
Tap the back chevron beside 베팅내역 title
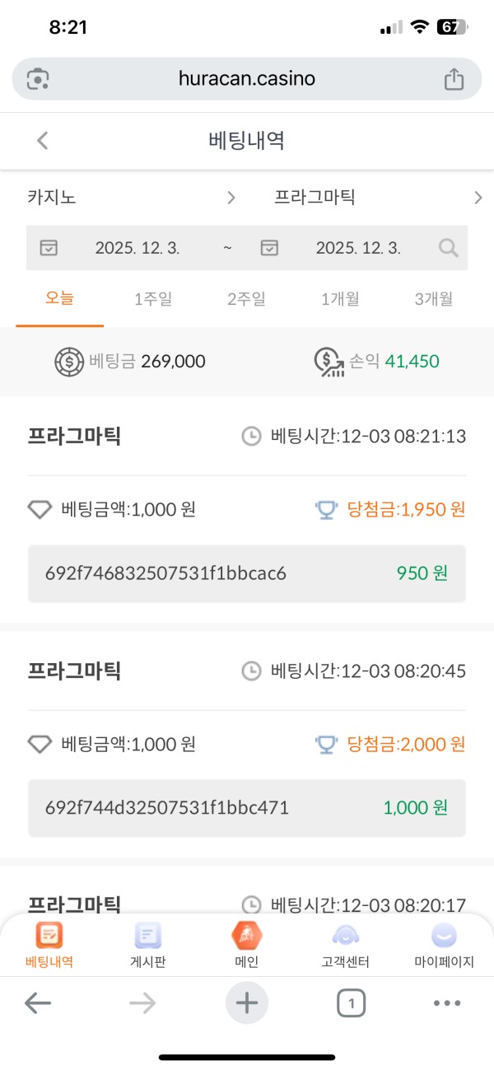[42, 140]
